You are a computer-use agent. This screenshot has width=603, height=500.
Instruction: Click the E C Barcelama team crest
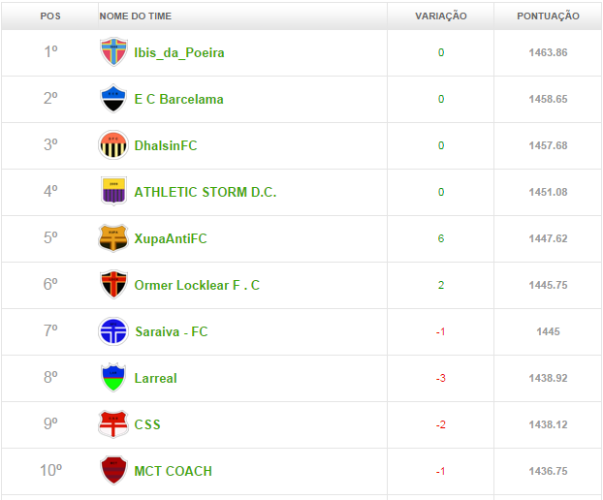[113, 99]
